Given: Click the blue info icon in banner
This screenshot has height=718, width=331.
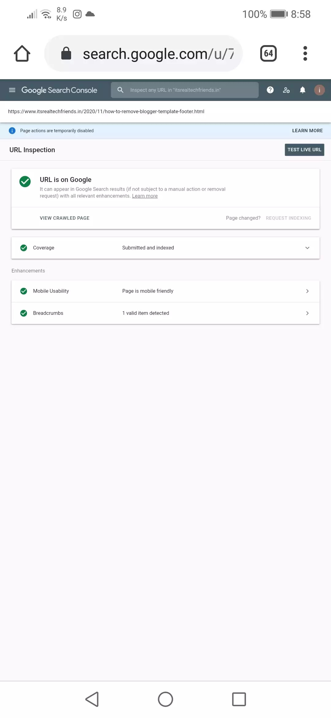Looking at the screenshot, I should tap(12, 131).
